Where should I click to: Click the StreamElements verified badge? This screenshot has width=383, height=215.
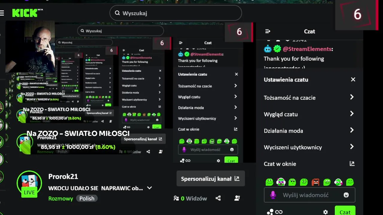[x=277, y=49]
